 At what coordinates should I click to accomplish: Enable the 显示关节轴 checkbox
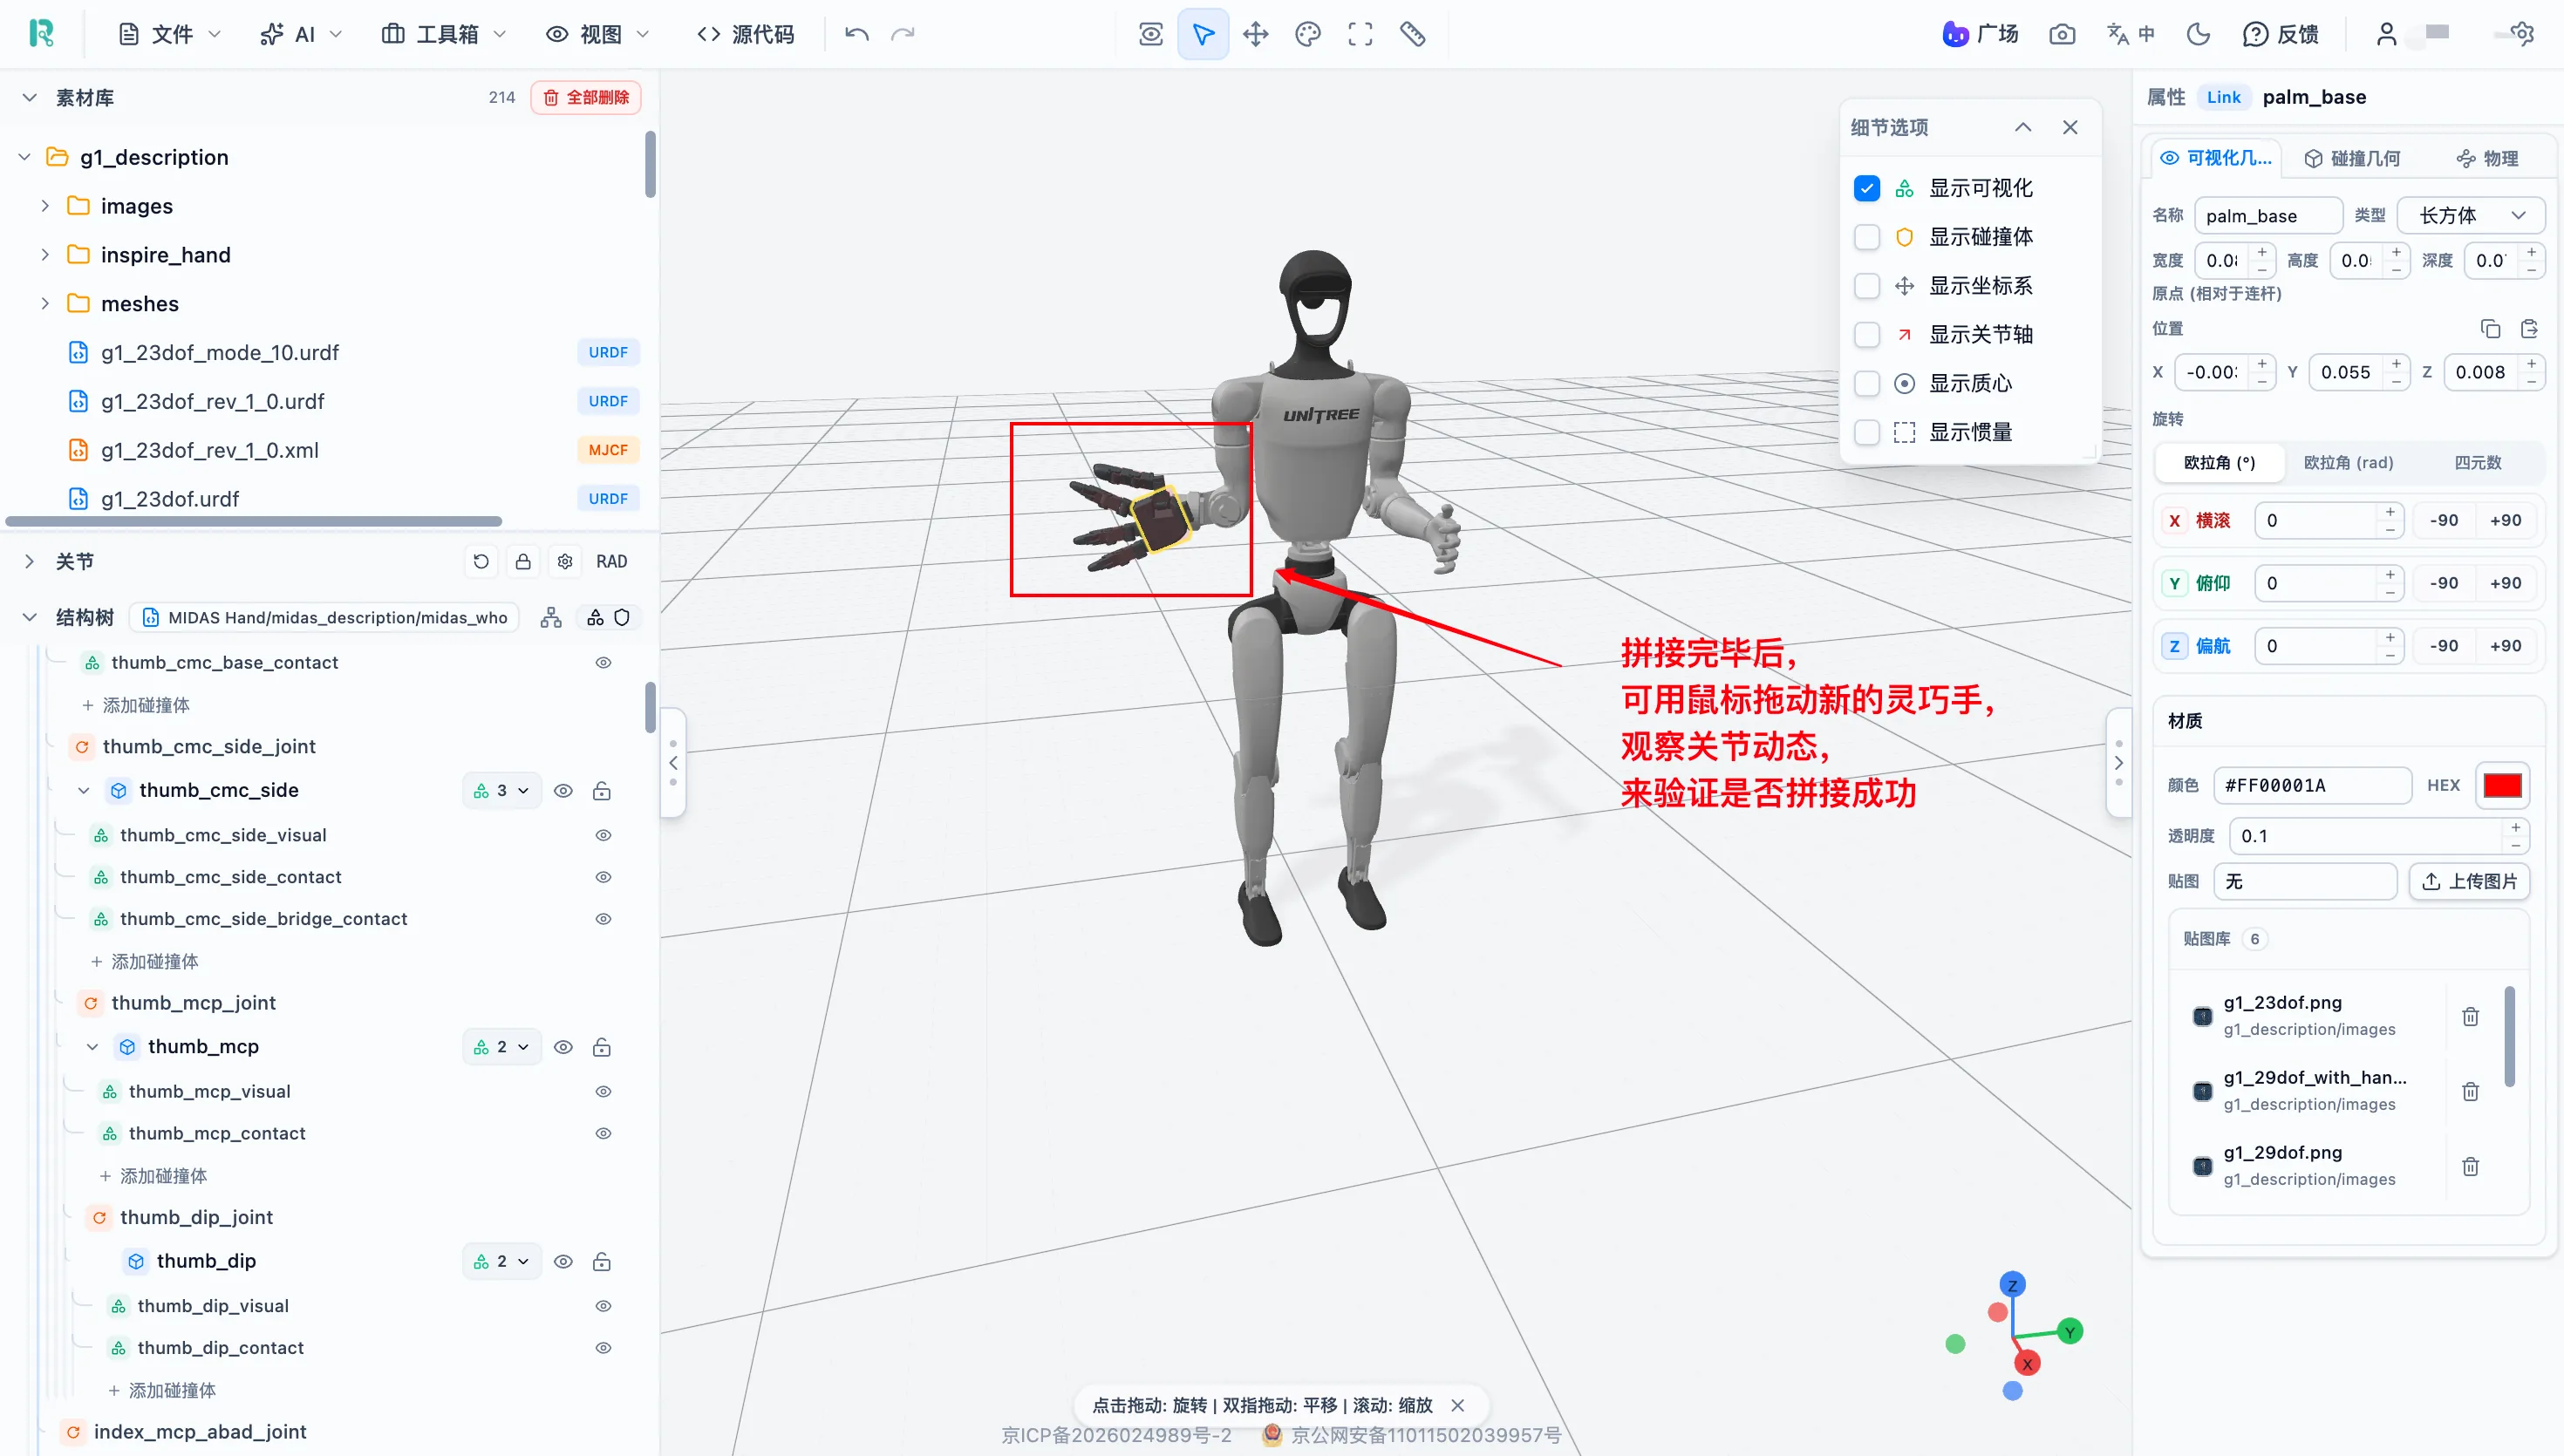tap(1866, 335)
